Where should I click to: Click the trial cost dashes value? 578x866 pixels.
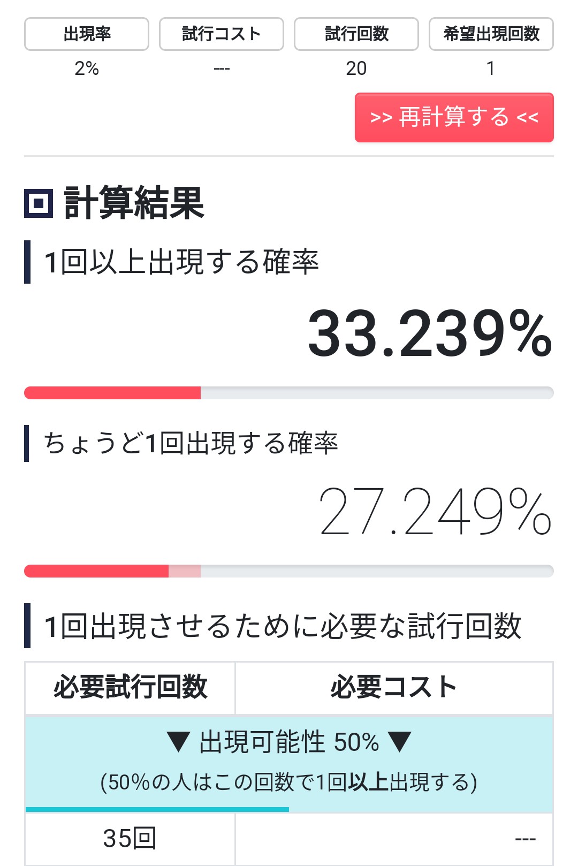222,69
